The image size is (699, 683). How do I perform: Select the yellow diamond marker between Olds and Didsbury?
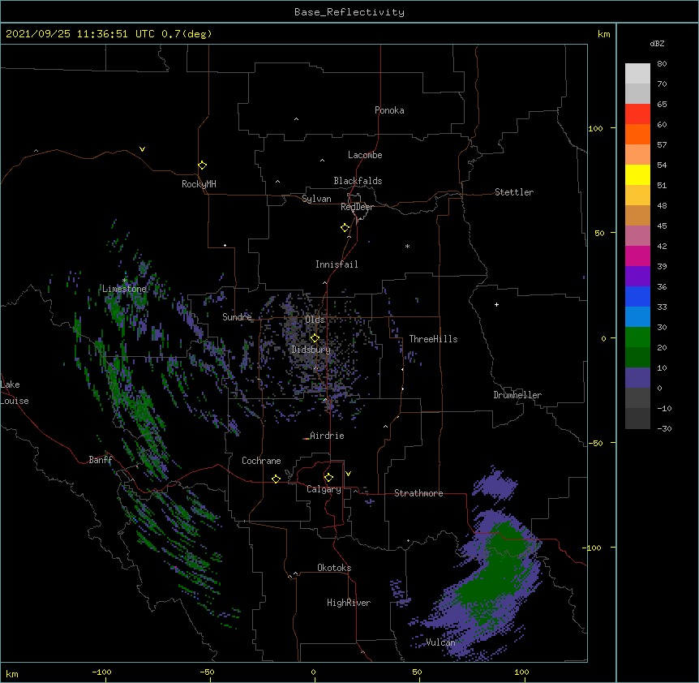(315, 338)
